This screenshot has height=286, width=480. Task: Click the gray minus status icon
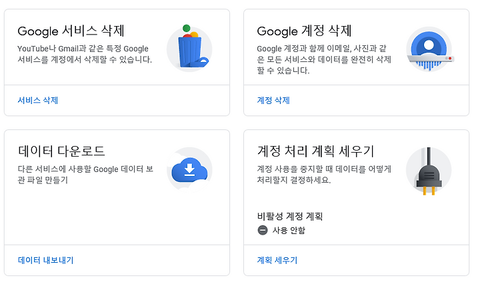point(263,230)
